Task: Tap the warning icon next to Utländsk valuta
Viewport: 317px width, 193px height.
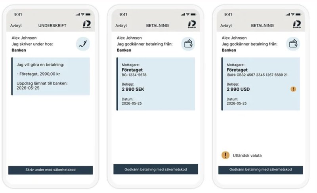Action: 225,155
